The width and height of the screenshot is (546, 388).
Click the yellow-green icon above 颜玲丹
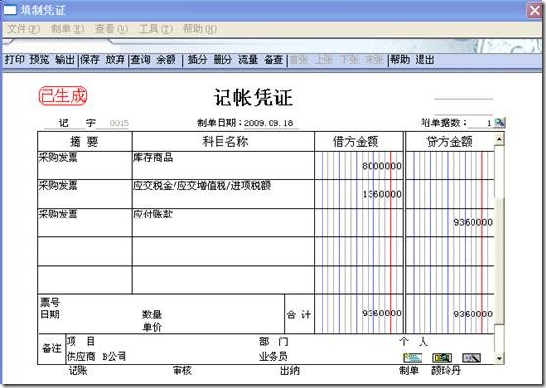(441, 357)
